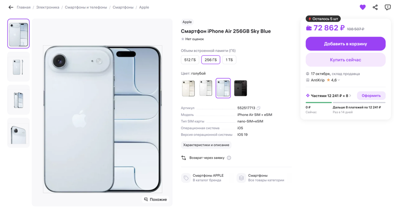Viewport: 394px width, 217px height.
Task: Open the second product thumbnail
Action: pyautogui.click(x=18, y=67)
